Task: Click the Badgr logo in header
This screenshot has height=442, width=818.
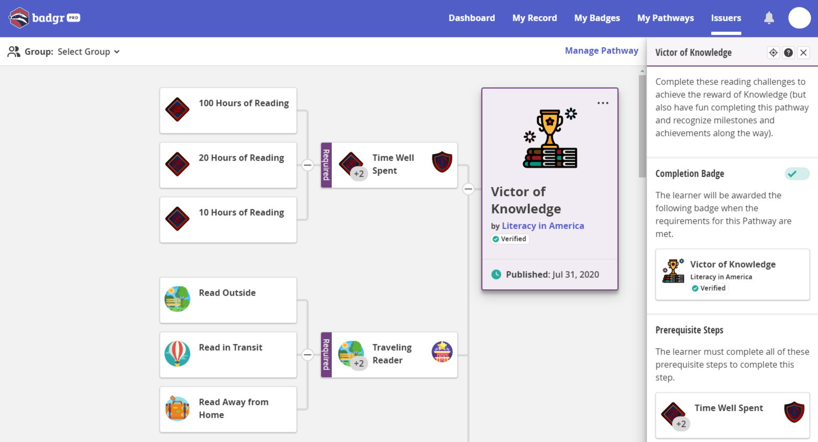Action: pyautogui.click(x=44, y=18)
